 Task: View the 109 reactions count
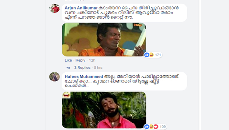(162, 127)
